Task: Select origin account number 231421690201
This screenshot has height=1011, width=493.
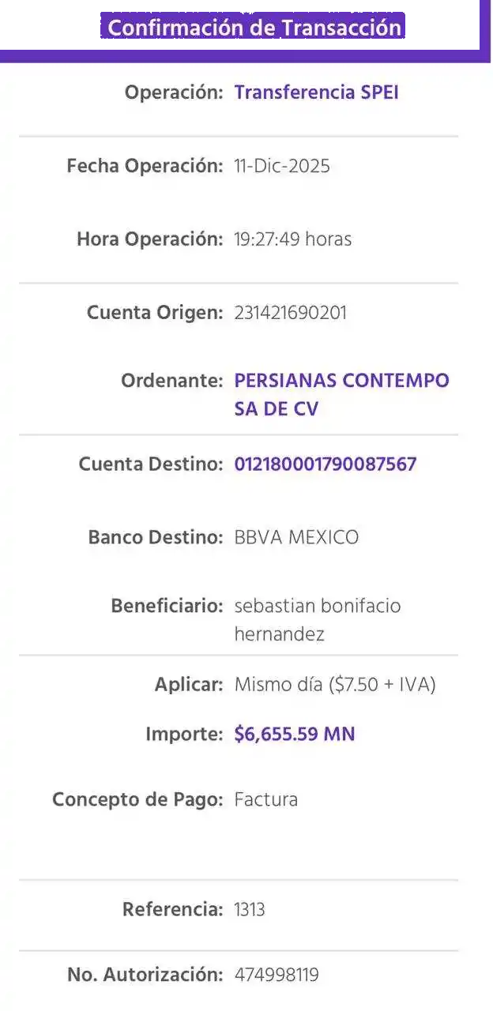Action: pyautogui.click(x=290, y=313)
